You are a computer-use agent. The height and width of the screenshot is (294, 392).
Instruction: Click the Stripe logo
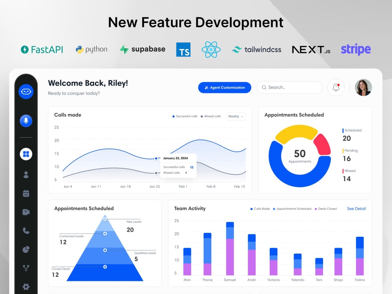pyautogui.click(x=356, y=49)
